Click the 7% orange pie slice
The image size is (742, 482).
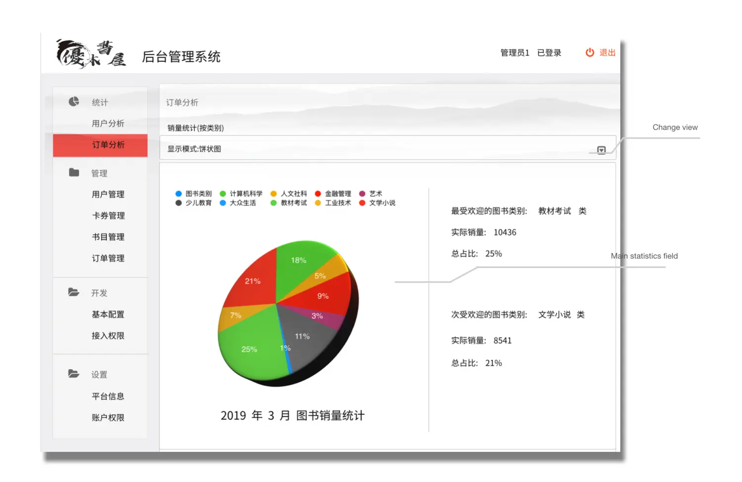[x=236, y=316]
